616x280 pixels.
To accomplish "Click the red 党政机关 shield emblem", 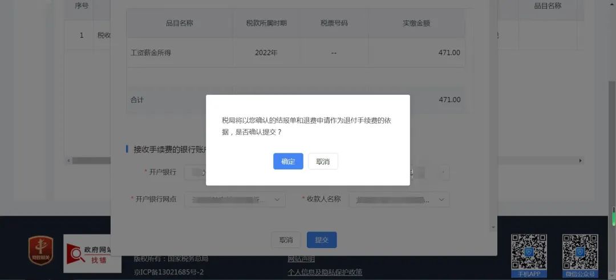I will [40, 250].
